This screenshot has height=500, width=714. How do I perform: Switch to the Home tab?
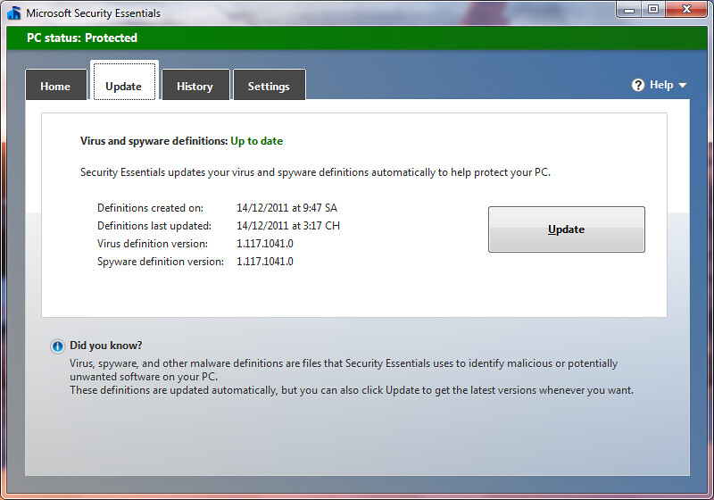tap(55, 85)
